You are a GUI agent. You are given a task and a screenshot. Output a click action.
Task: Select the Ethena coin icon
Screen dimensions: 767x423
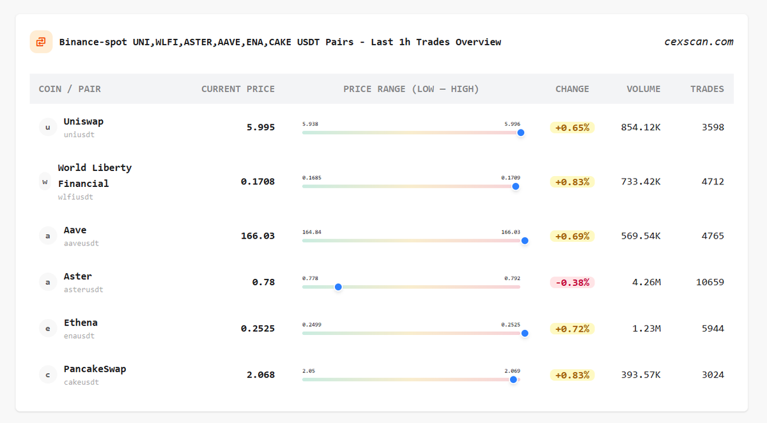pyautogui.click(x=47, y=328)
